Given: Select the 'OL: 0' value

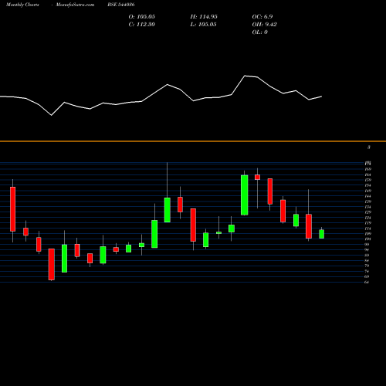Looking at the screenshot, I should pyautogui.click(x=259, y=32).
